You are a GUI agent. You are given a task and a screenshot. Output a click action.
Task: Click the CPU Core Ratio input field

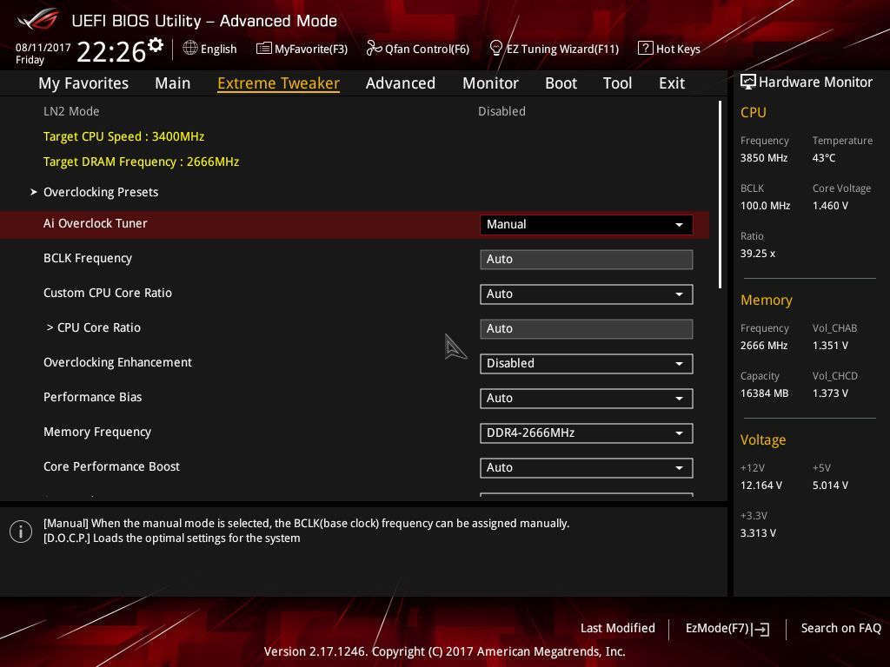pyautogui.click(x=587, y=328)
